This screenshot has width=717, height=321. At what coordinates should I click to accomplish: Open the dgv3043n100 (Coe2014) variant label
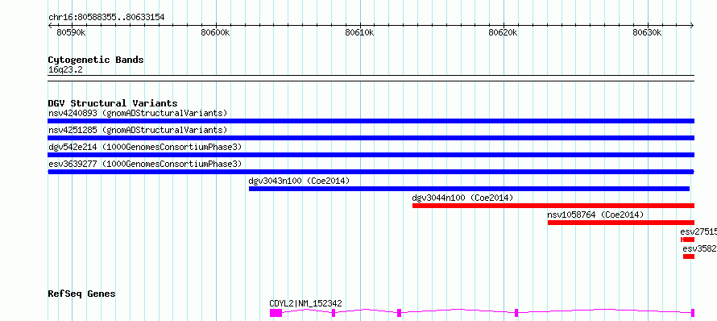(x=299, y=181)
